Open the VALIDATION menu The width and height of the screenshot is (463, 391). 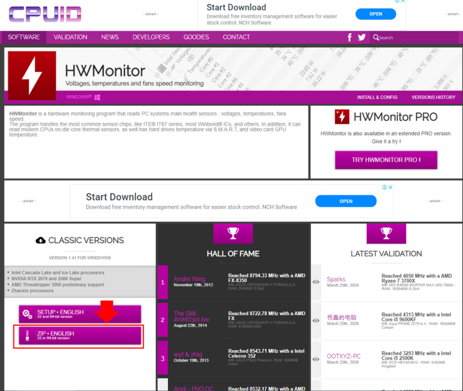point(70,37)
